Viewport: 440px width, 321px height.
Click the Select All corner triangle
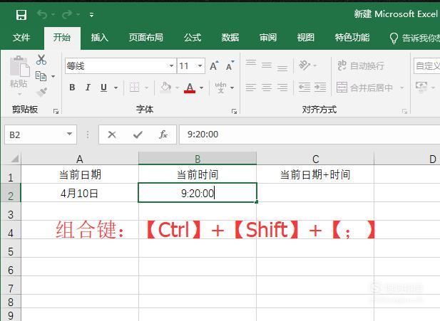point(14,158)
